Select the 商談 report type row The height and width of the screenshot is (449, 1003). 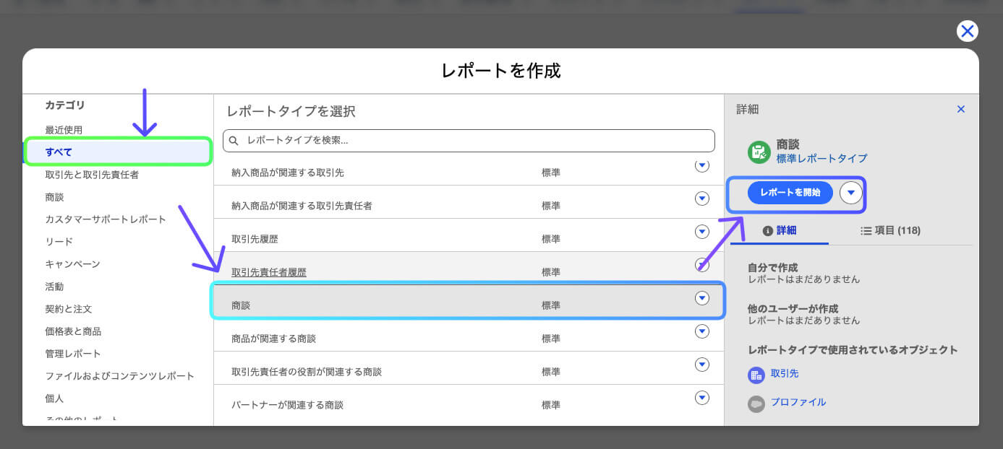click(469, 302)
